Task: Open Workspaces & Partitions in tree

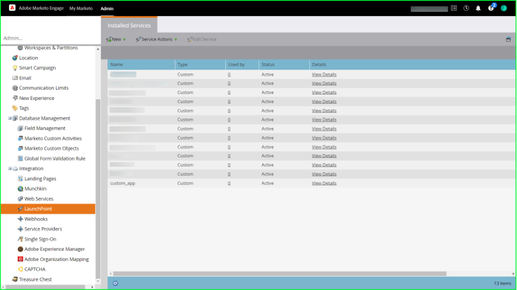Action: (51, 48)
